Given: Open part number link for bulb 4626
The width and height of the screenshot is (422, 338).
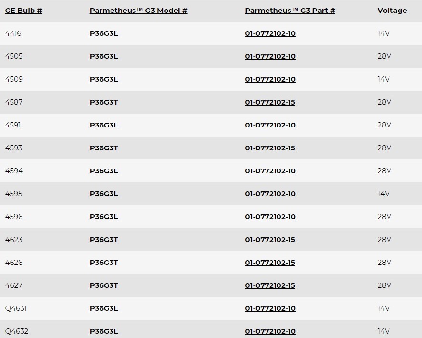Looking at the screenshot, I should [270, 263].
